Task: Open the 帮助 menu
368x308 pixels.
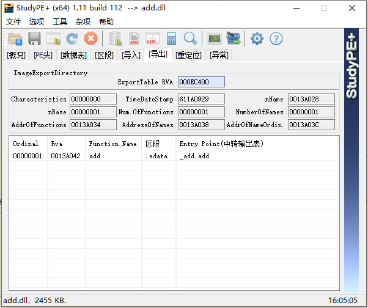Action: [106, 22]
